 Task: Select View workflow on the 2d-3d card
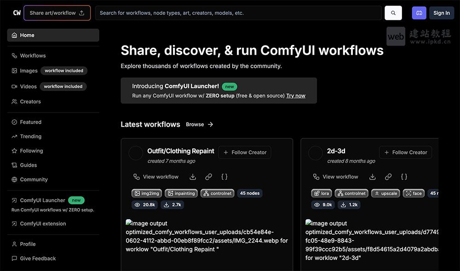(339, 176)
